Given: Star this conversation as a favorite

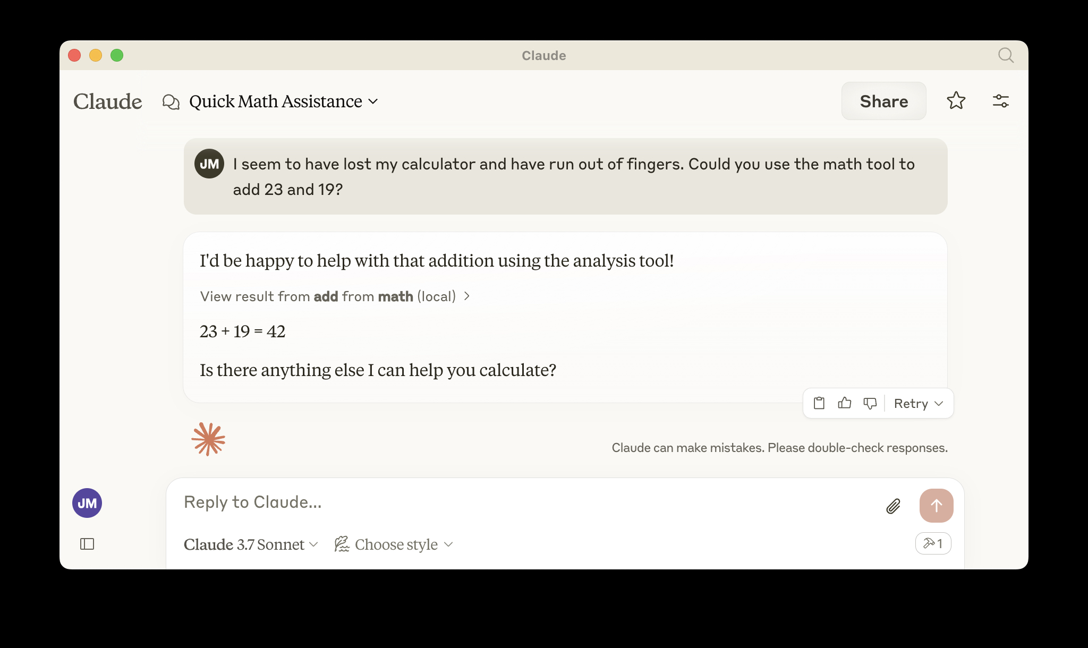Looking at the screenshot, I should tap(956, 100).
